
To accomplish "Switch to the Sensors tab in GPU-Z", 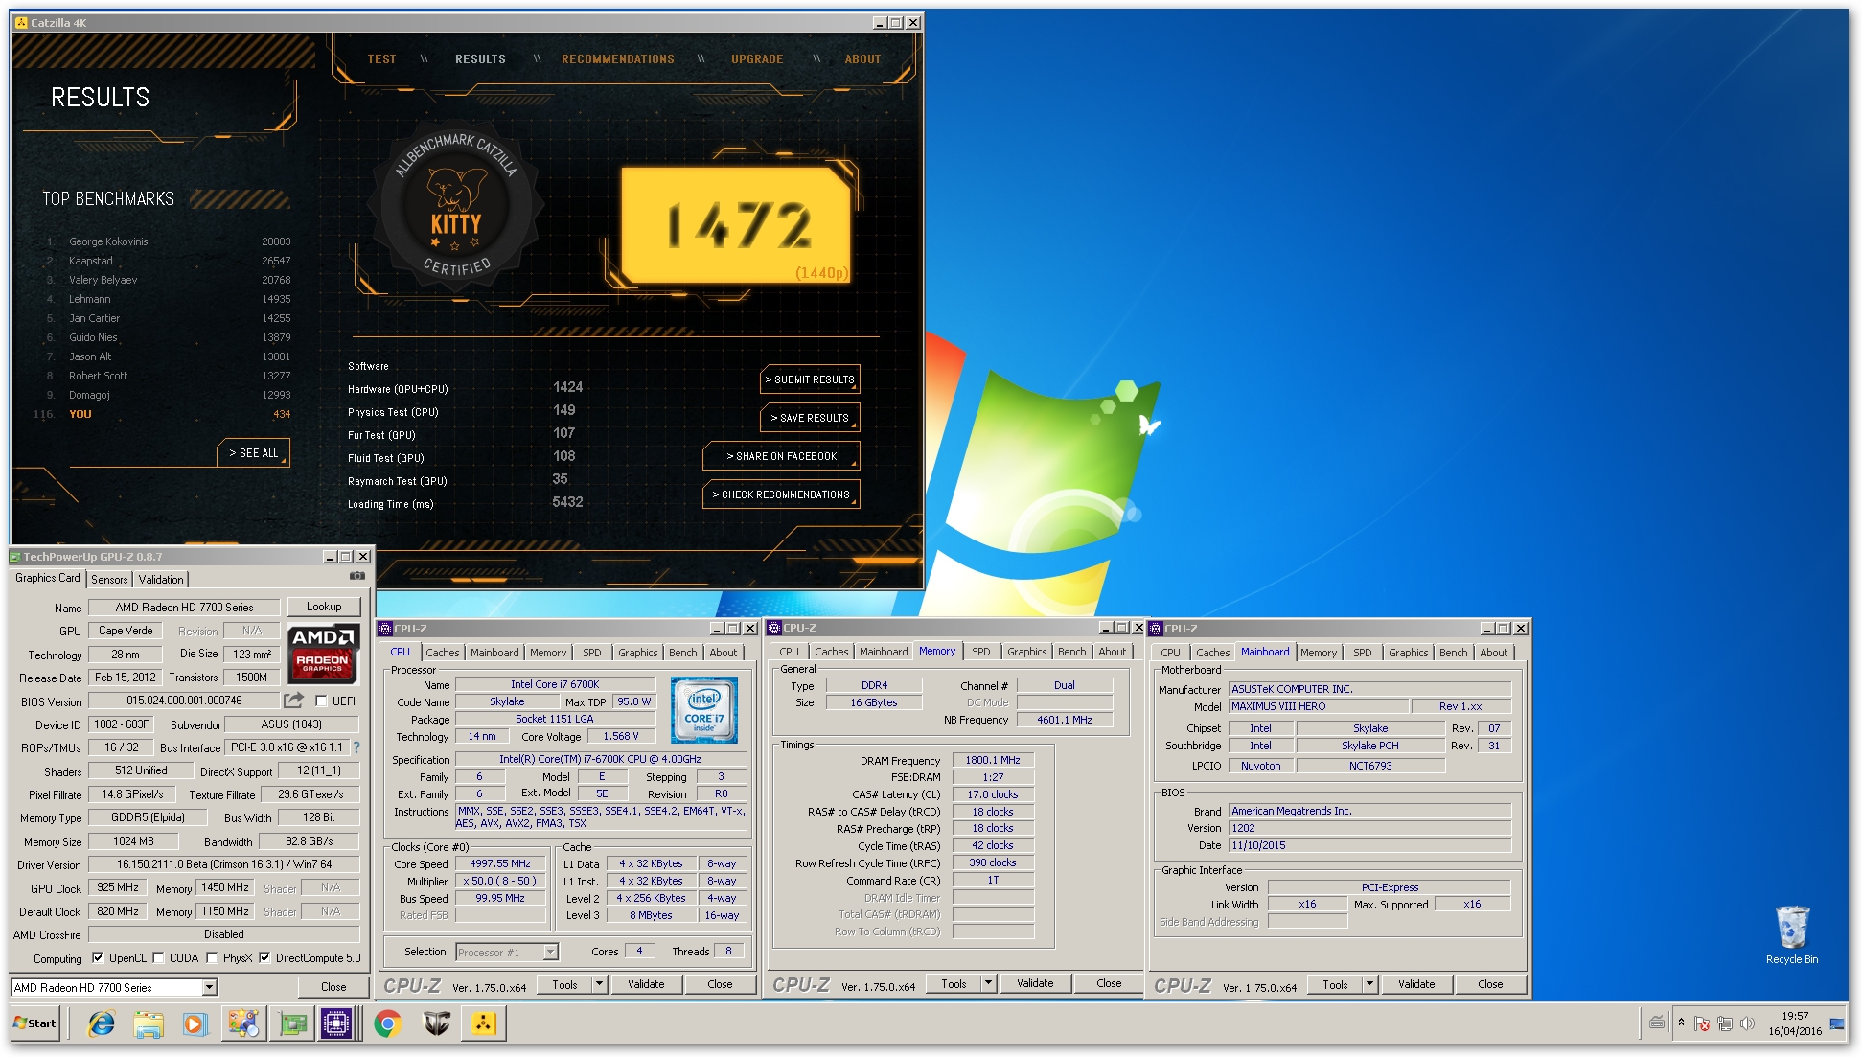I will 109,579.
